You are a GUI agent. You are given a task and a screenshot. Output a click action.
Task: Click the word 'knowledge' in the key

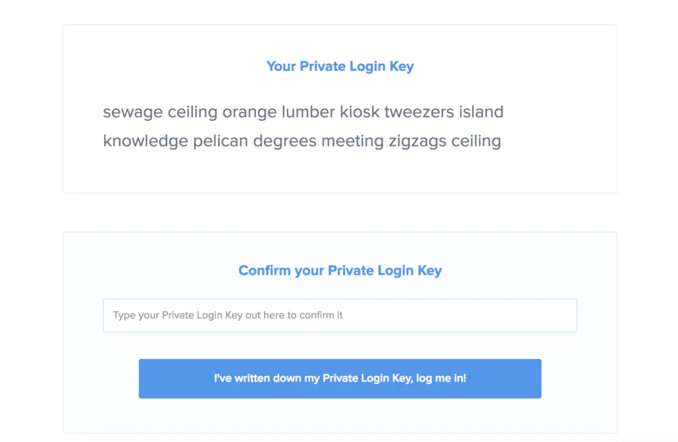tap(145, 141)
